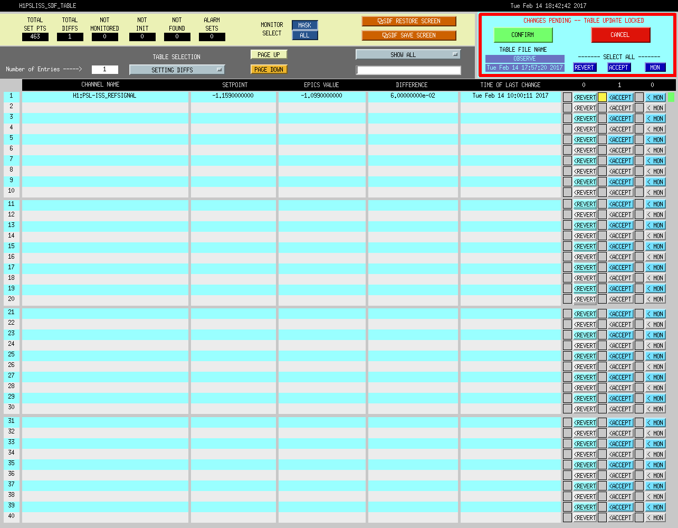Click the REVERT button in row 22
Viewport: 678px width, 528px height.
585,325
